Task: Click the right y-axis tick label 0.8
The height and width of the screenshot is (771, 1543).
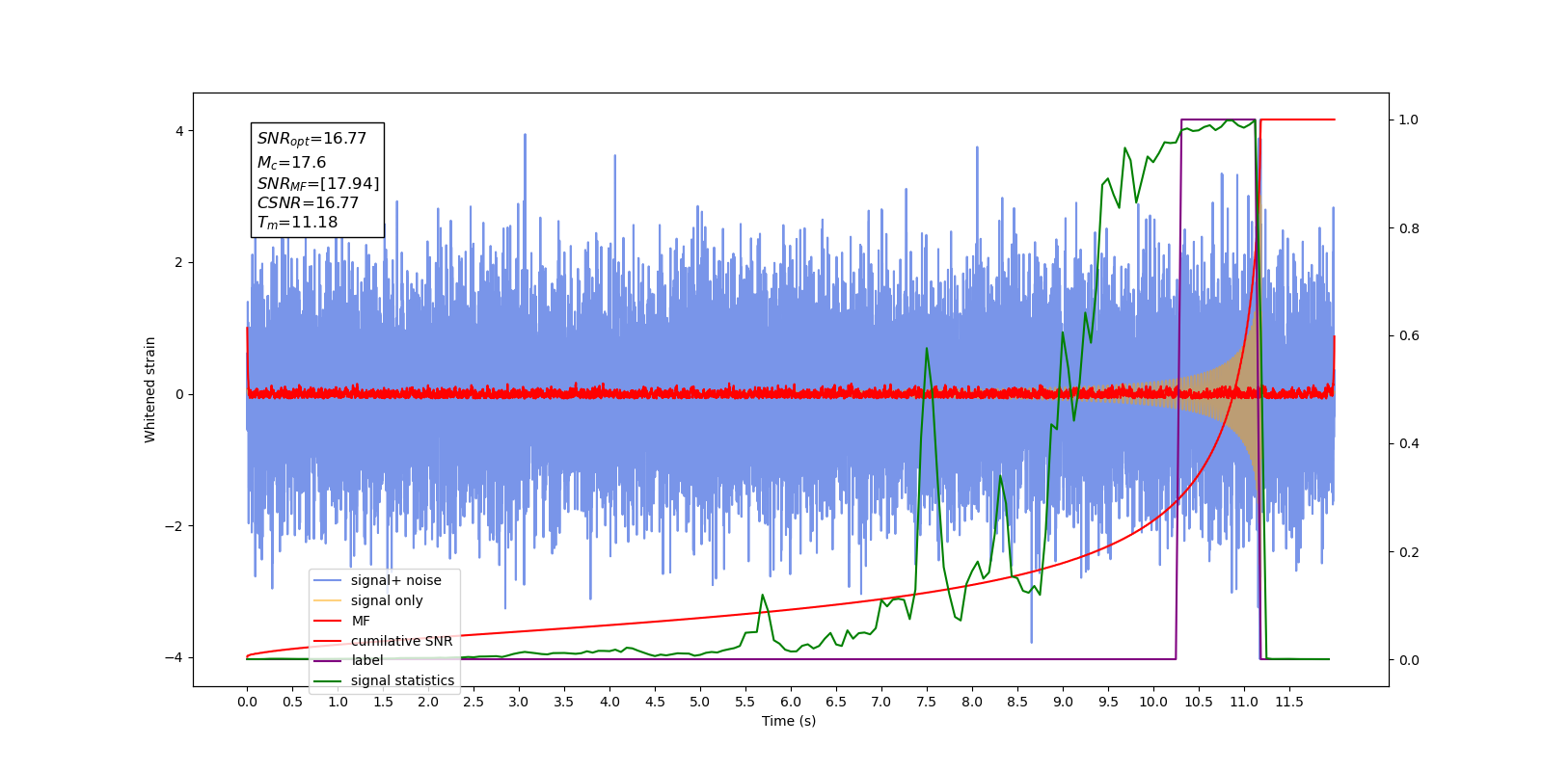Action: pyautogui.click(x=1409, y=228)
